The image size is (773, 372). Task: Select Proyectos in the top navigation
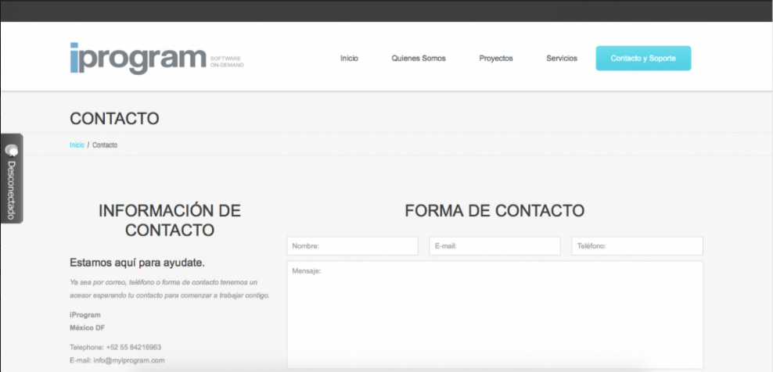tap(496, 59)
